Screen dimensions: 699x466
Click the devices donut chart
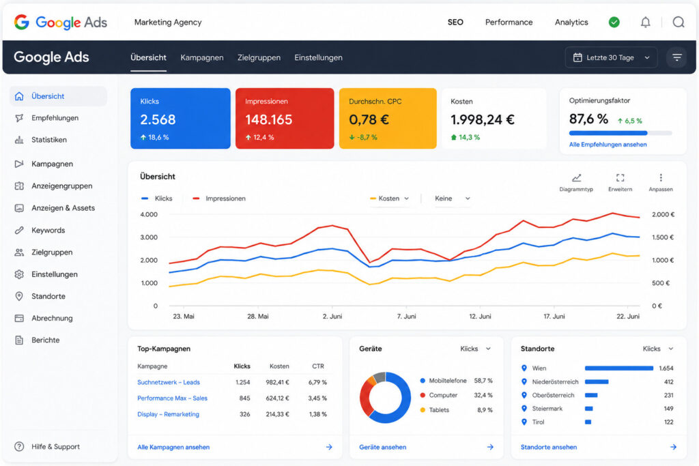[385, 397]
